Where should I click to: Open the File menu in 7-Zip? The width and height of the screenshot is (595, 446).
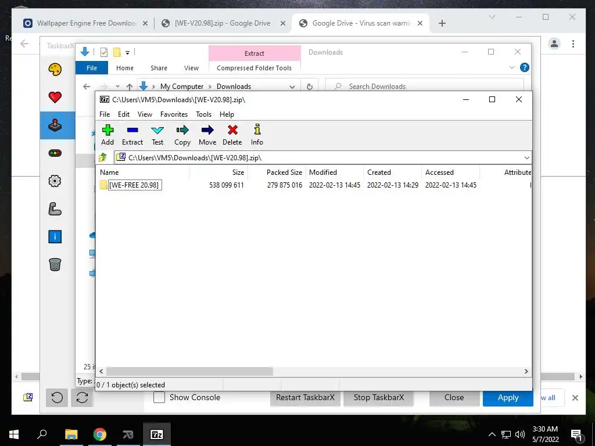tap(105, 114)
